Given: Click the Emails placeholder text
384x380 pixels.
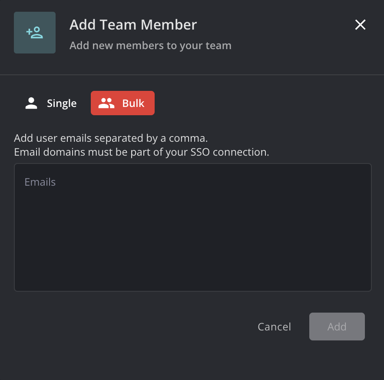Looking at the screenshot, I should 40,182.
